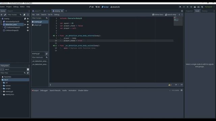216x121 pixels.
Task: Toggle visibility of nested CollisionShape2D under detection_area
Action: point(28,28)
